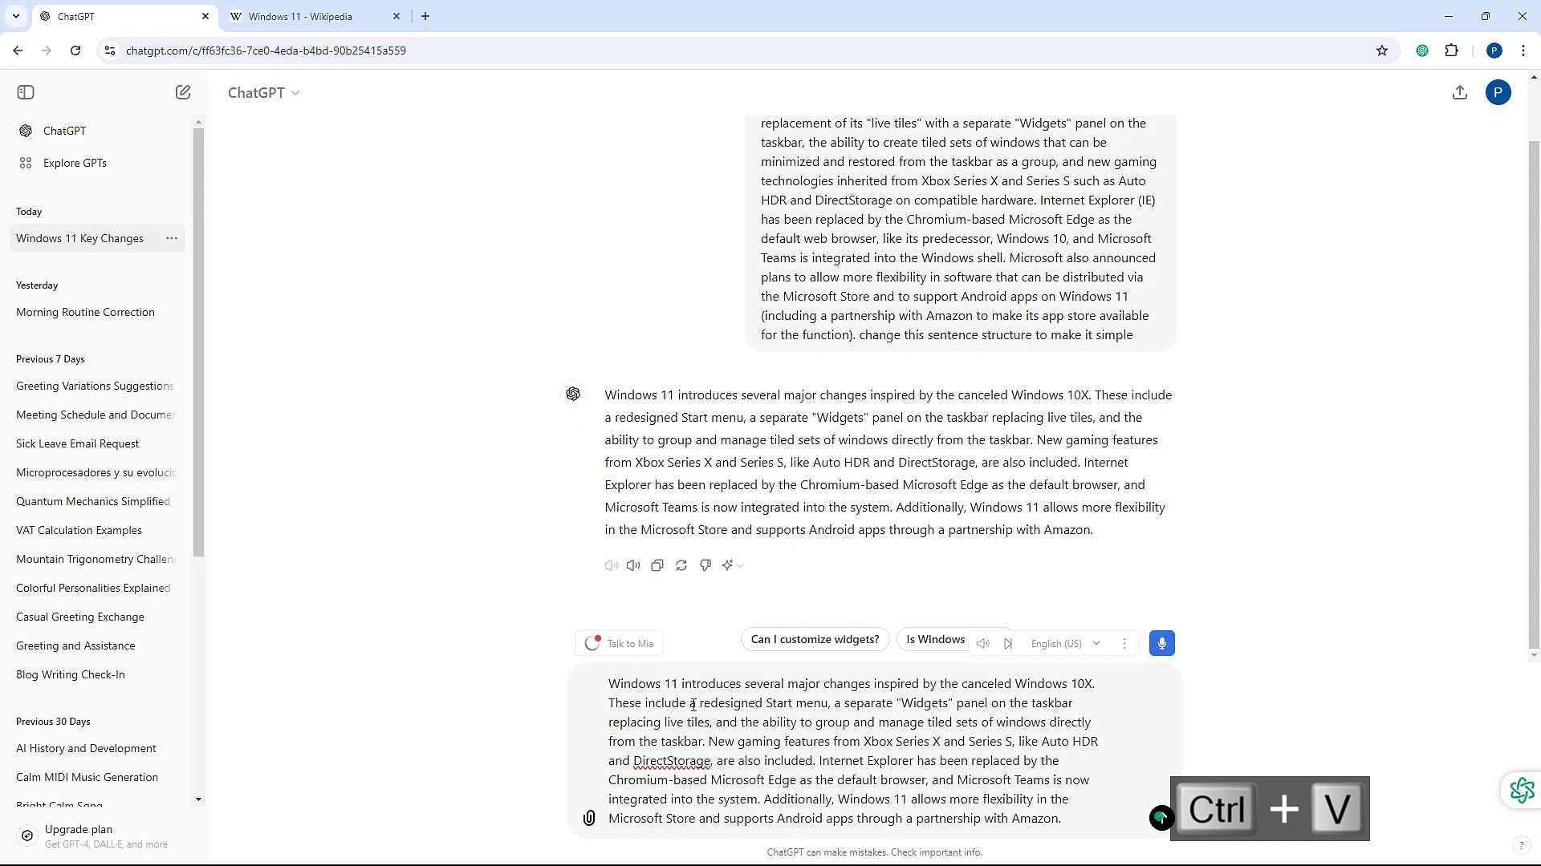
Task: Open the ChatGPT version dropdown in header
Action: point(264,92)
